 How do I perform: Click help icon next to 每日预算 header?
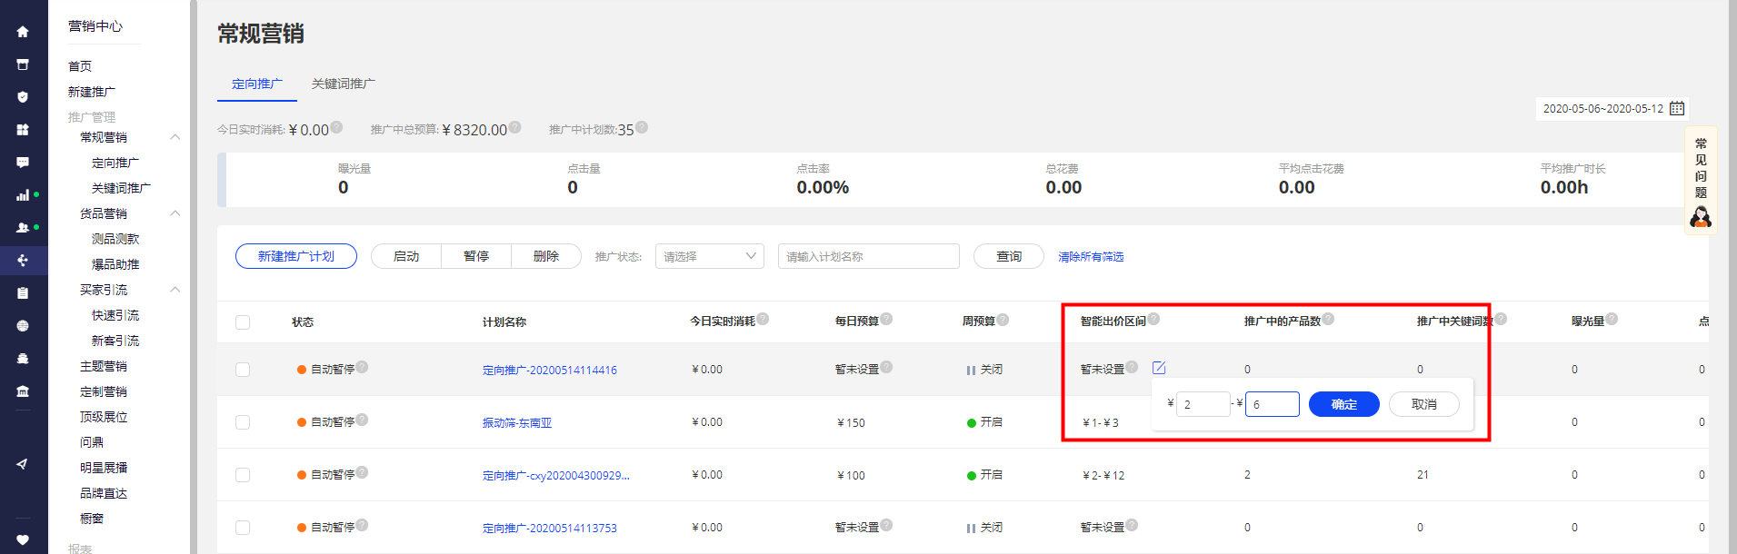(x=886, y=319)
